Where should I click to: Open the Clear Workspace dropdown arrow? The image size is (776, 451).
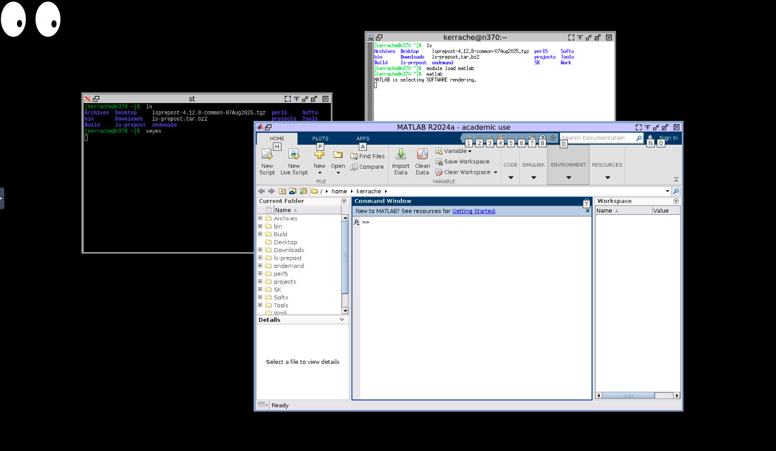pos(496,172)
